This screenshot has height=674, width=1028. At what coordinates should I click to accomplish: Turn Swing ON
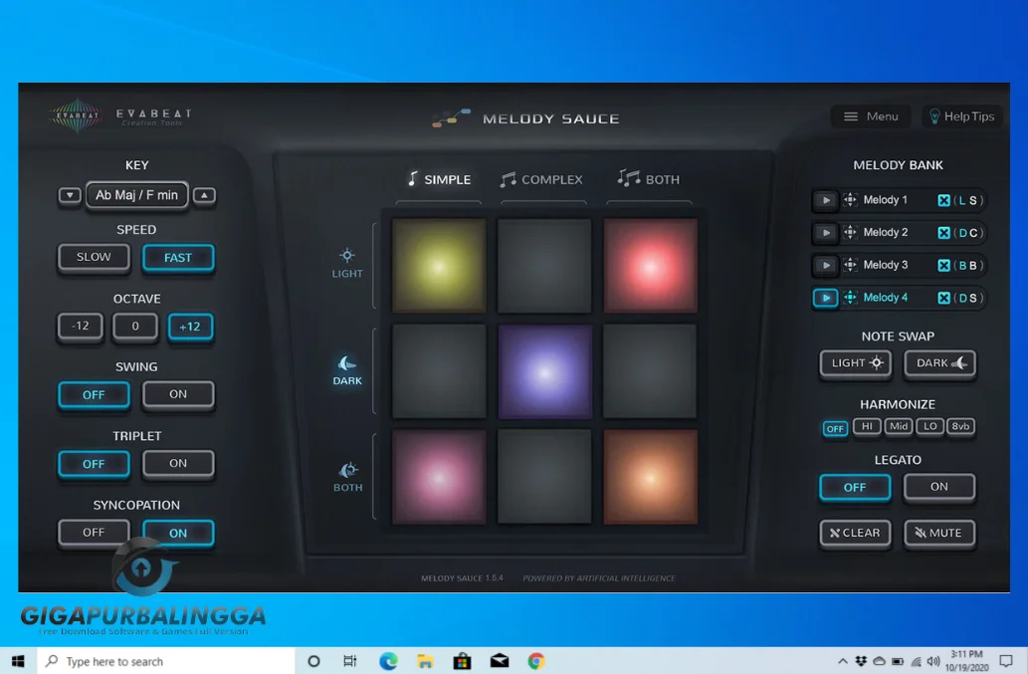(178, 394)
